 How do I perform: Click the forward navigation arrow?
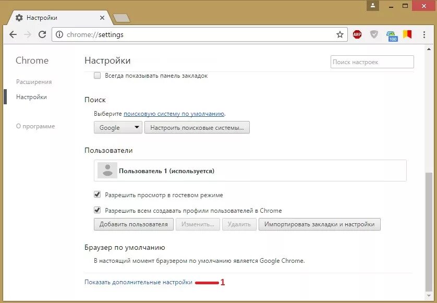(28, 34)
